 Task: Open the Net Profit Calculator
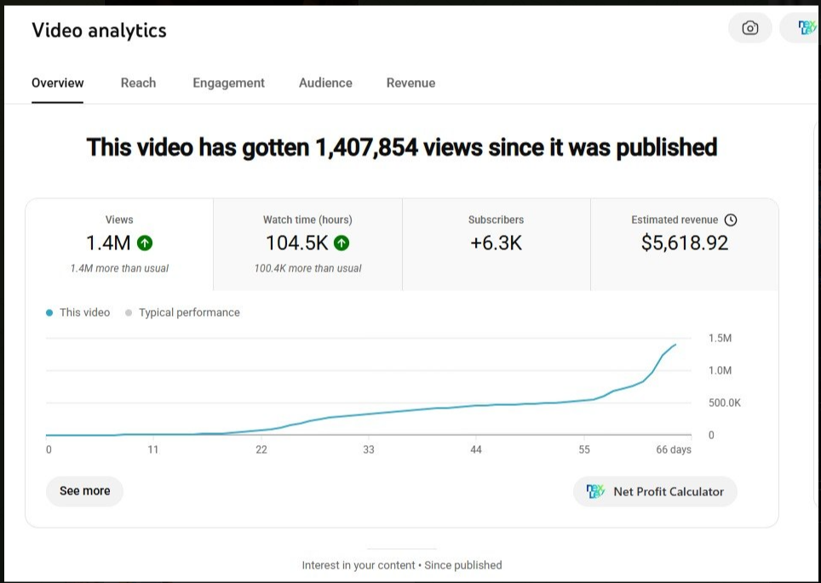(x=655, y=492)
